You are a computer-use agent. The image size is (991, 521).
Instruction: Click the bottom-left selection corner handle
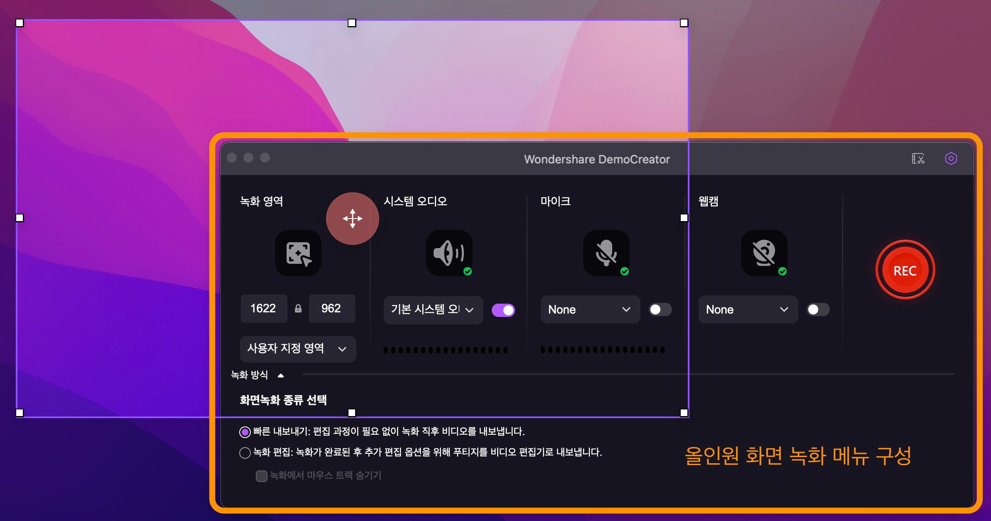click(20, 413)
